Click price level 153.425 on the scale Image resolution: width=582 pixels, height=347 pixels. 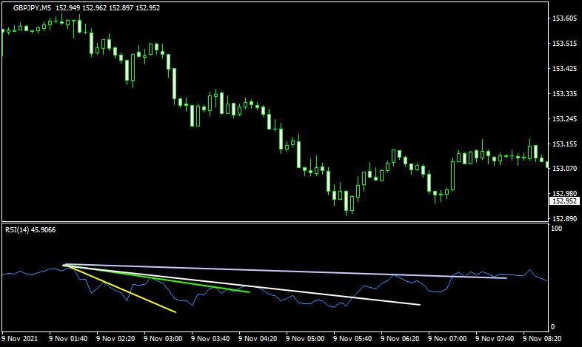pos(564,69)
